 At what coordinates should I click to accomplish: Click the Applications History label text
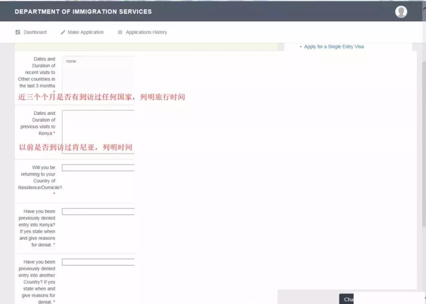tap(146, 32)
